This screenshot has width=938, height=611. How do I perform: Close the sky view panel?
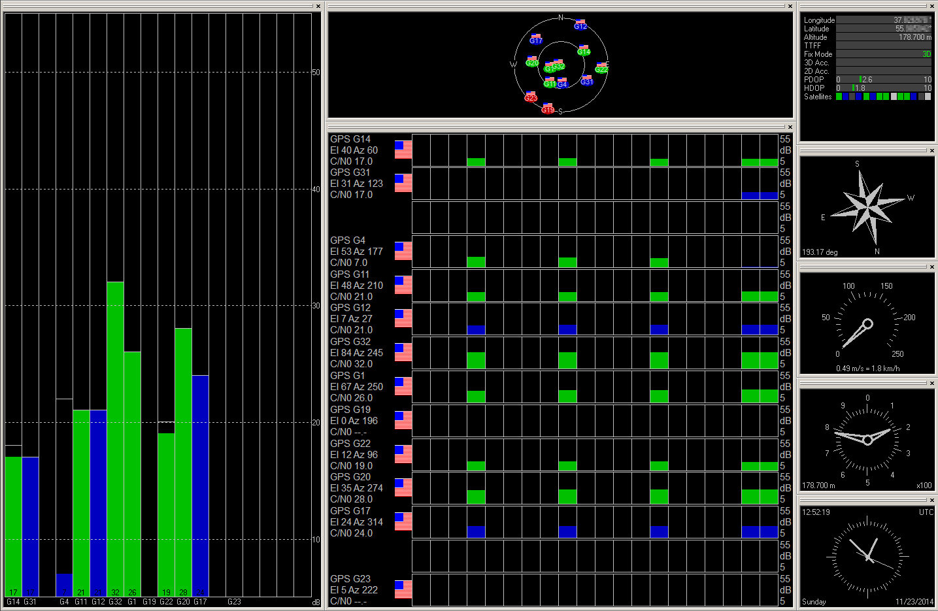tap(790, 7)
